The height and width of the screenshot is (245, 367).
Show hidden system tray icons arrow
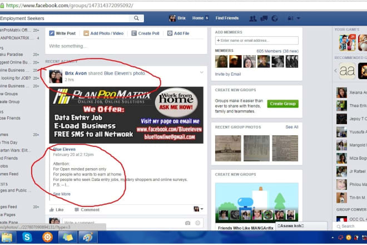pos(333,238)
